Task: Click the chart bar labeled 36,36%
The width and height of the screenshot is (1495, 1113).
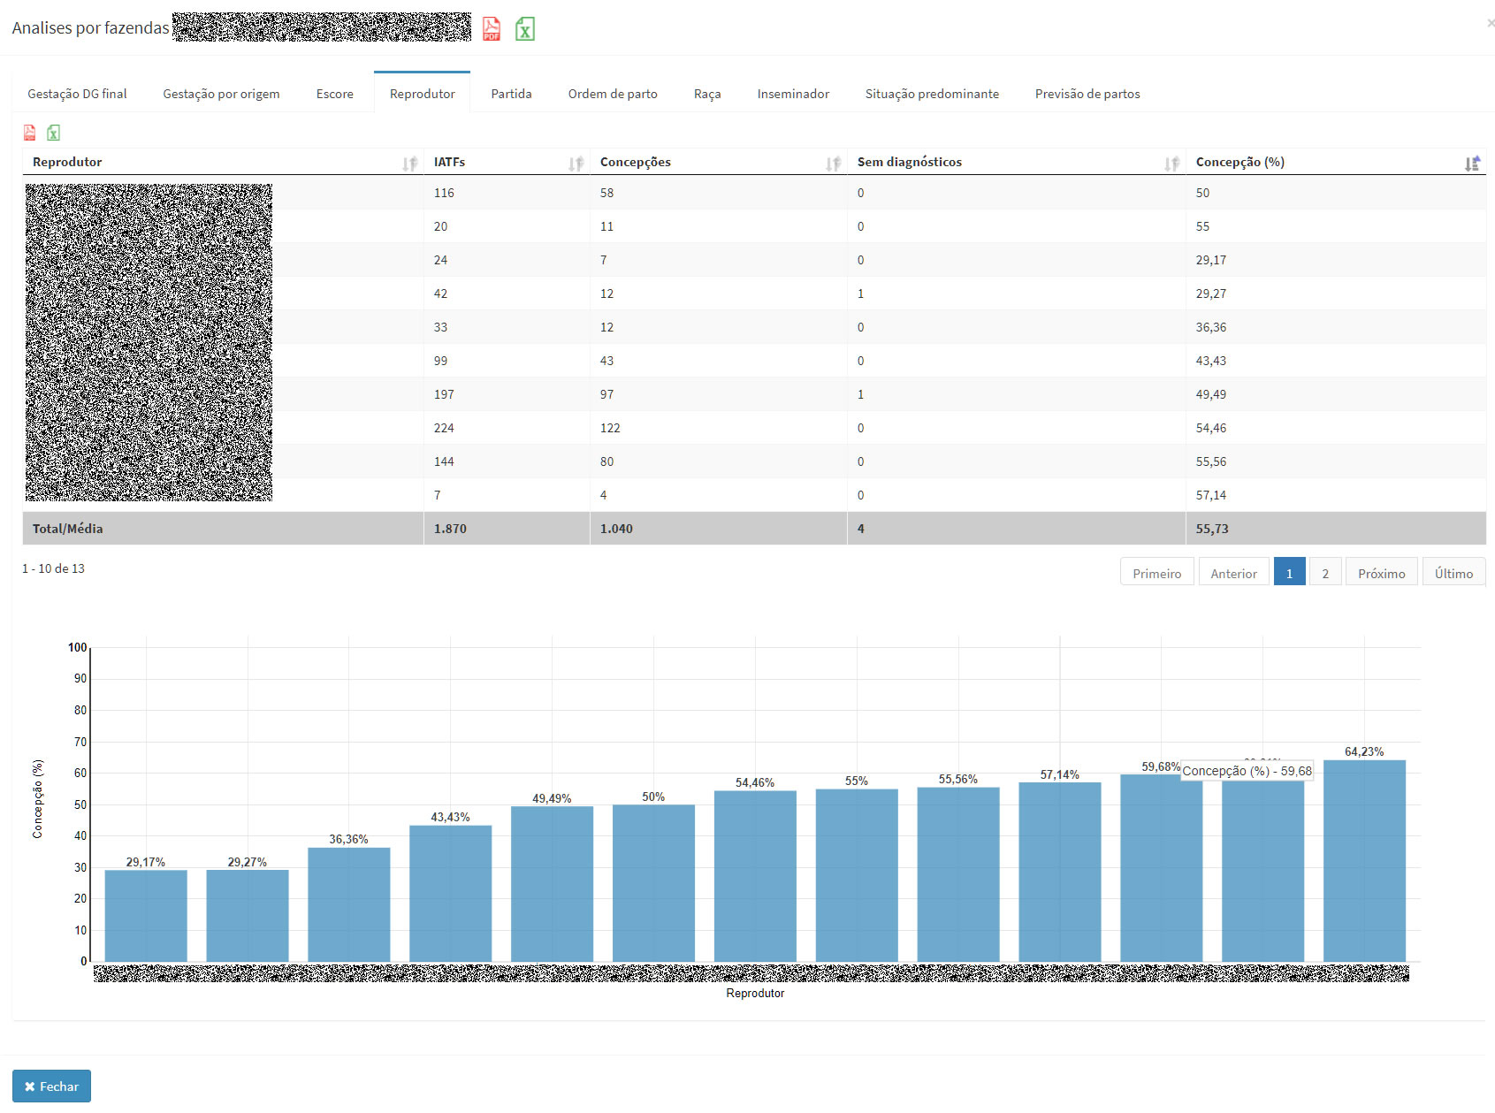Action: (x=349, y=904)
